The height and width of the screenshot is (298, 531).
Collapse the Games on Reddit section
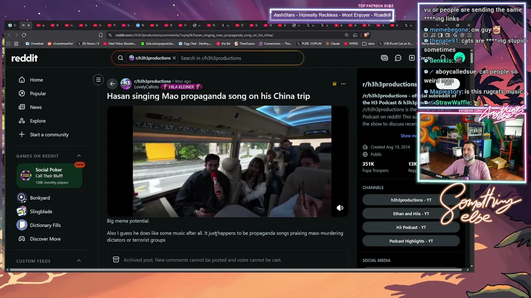pyautogui.click(x=79, y=156)
